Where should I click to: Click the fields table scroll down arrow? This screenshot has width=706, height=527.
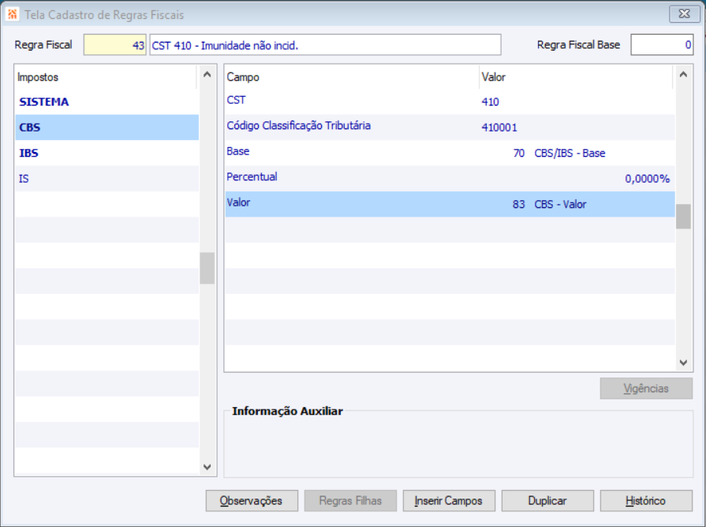(x=683, y=362)
